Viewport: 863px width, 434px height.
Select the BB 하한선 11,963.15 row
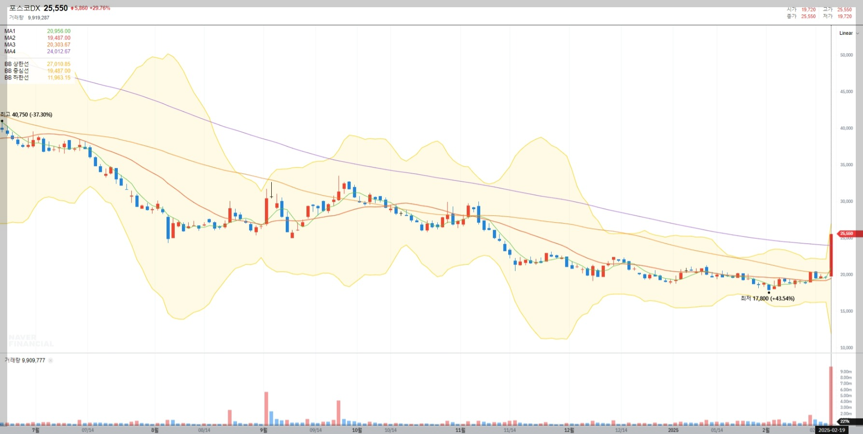tap(37, 78)
